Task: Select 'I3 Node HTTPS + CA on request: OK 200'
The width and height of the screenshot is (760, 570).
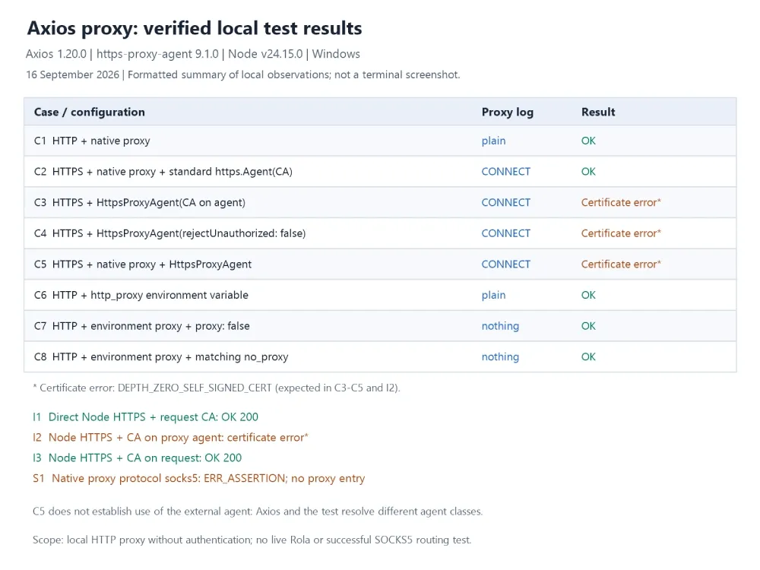Action: [137, 458]
